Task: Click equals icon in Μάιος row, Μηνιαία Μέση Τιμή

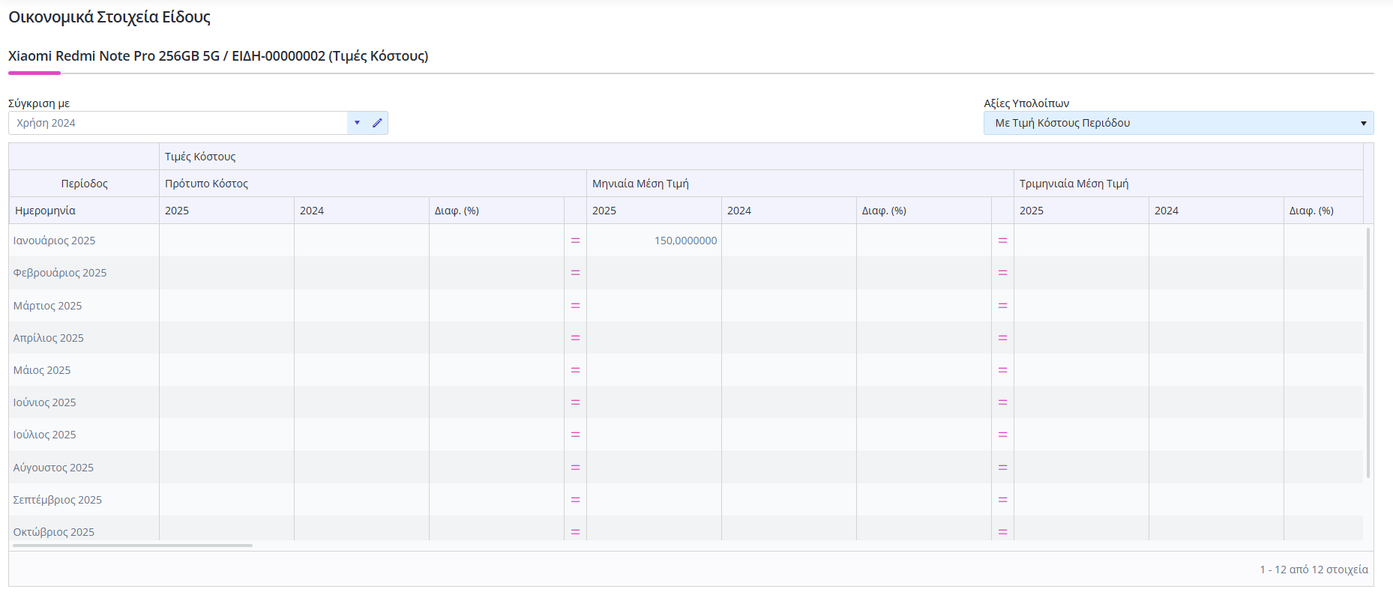Action: (x=1002, y=370)
